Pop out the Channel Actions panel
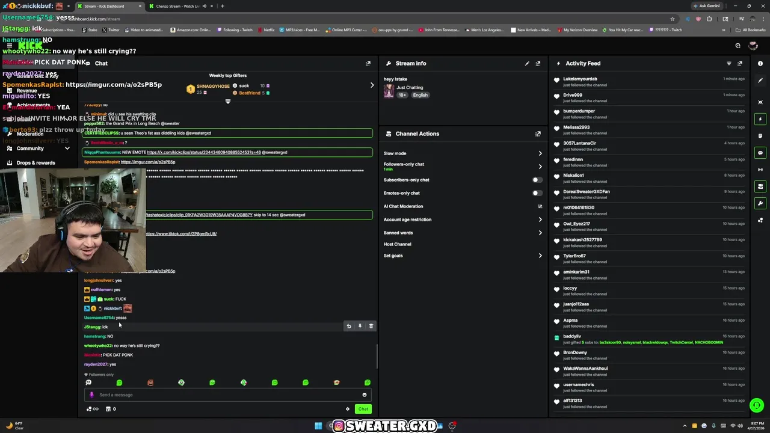Viewport: 770px width, 433px height. (x=538, y=134)
